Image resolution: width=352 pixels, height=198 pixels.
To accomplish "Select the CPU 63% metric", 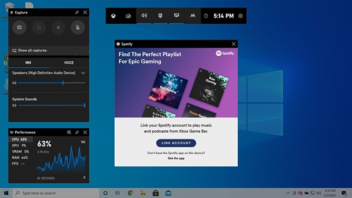I will tap(21, 139).
